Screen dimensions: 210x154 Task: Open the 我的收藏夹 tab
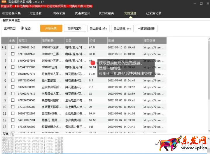pyautogui.click(x=106, y=13)
